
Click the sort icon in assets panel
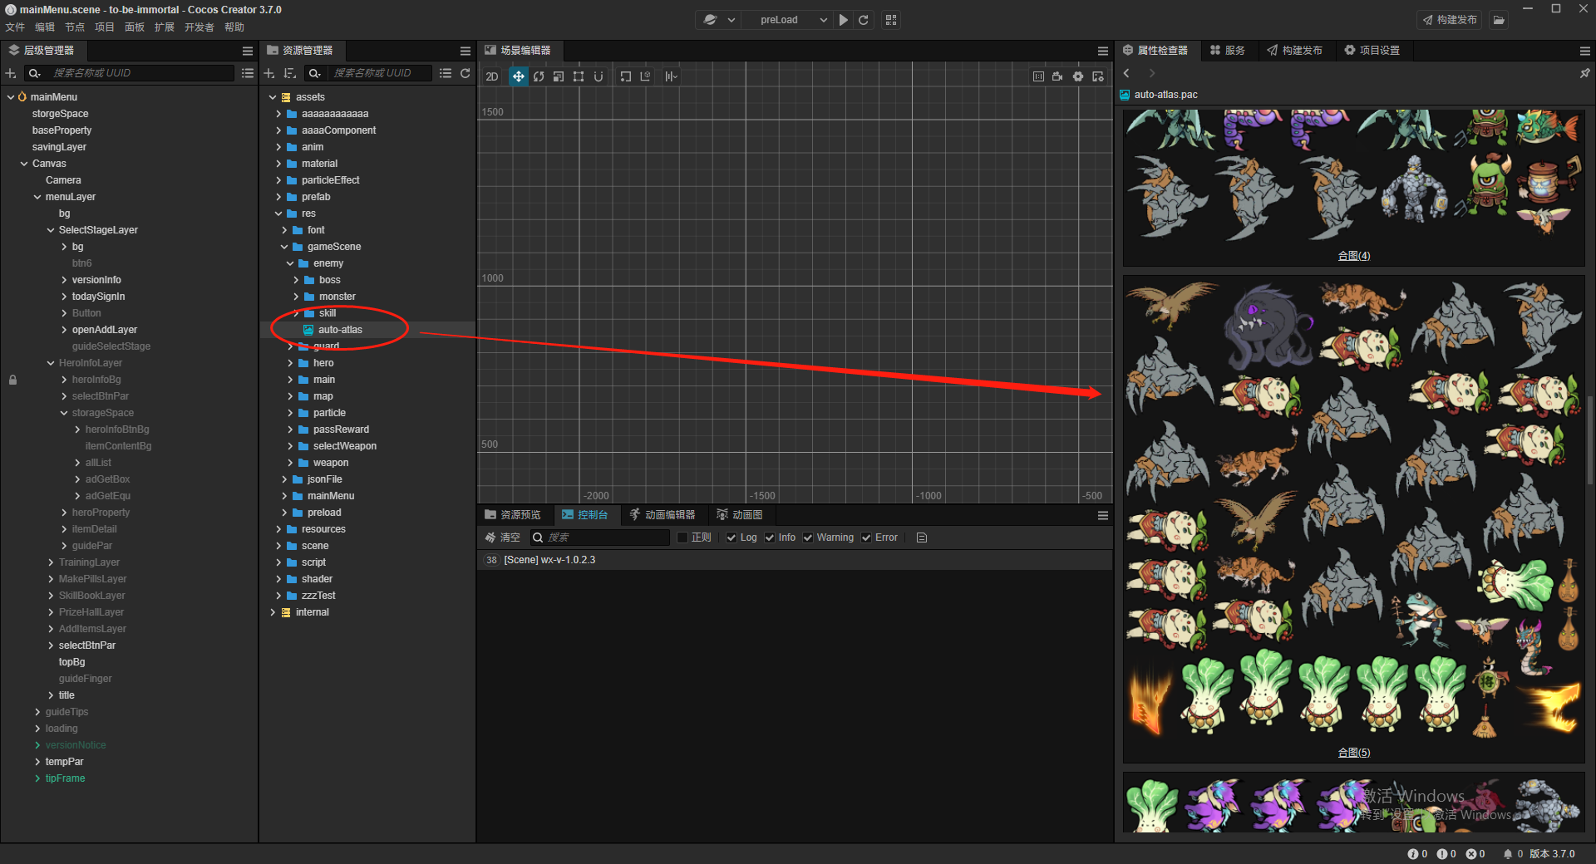[290, 73]
